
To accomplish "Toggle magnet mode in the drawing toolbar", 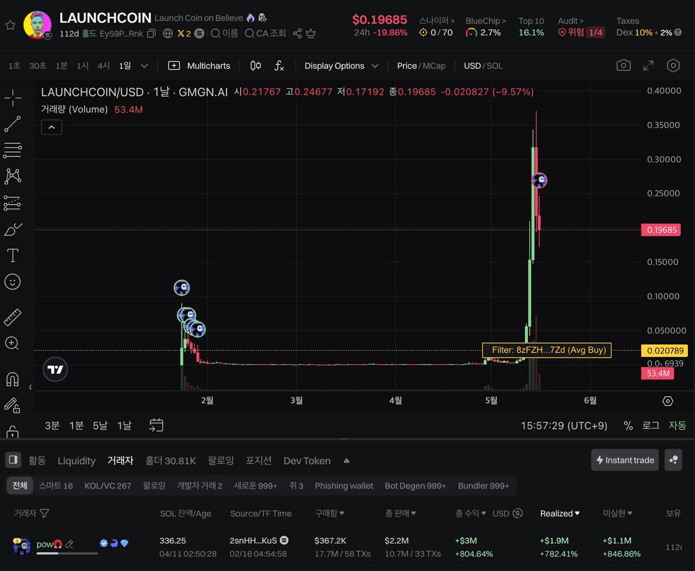I will pos(12,379).
